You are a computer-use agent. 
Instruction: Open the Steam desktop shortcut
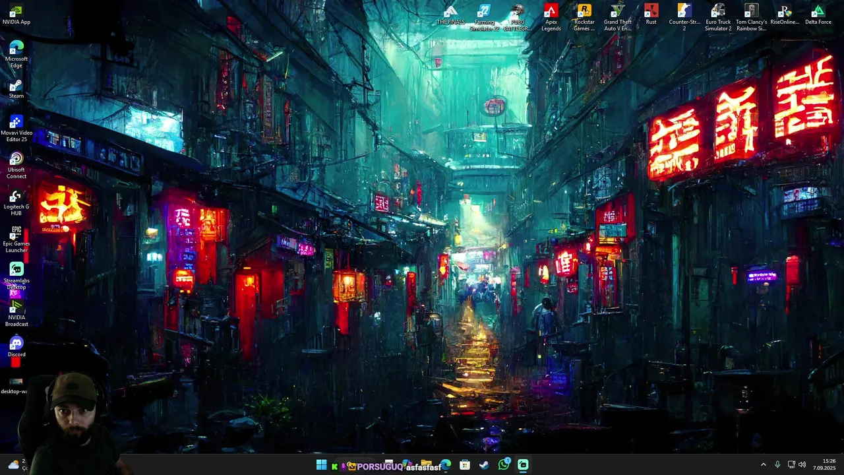point(16,88)
